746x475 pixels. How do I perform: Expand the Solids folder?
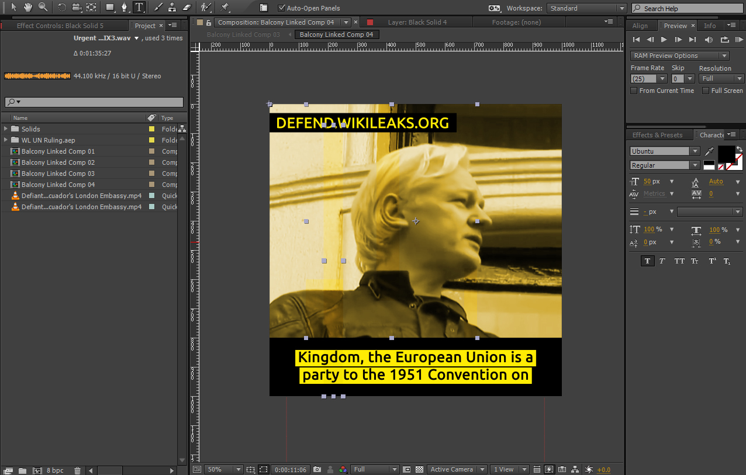(x=6, y=129)
